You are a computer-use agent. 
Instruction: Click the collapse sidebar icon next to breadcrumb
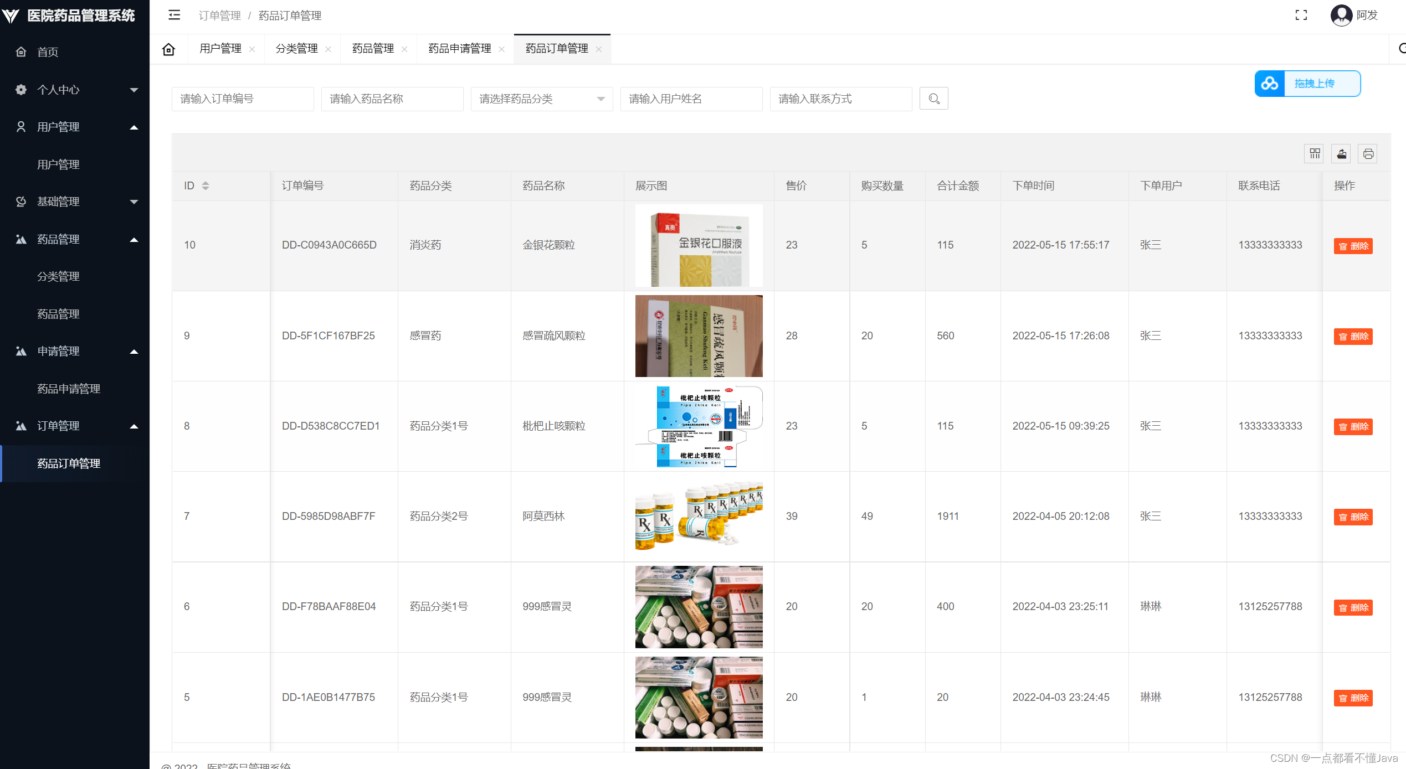pyautogui.click(x=173, y=15)
